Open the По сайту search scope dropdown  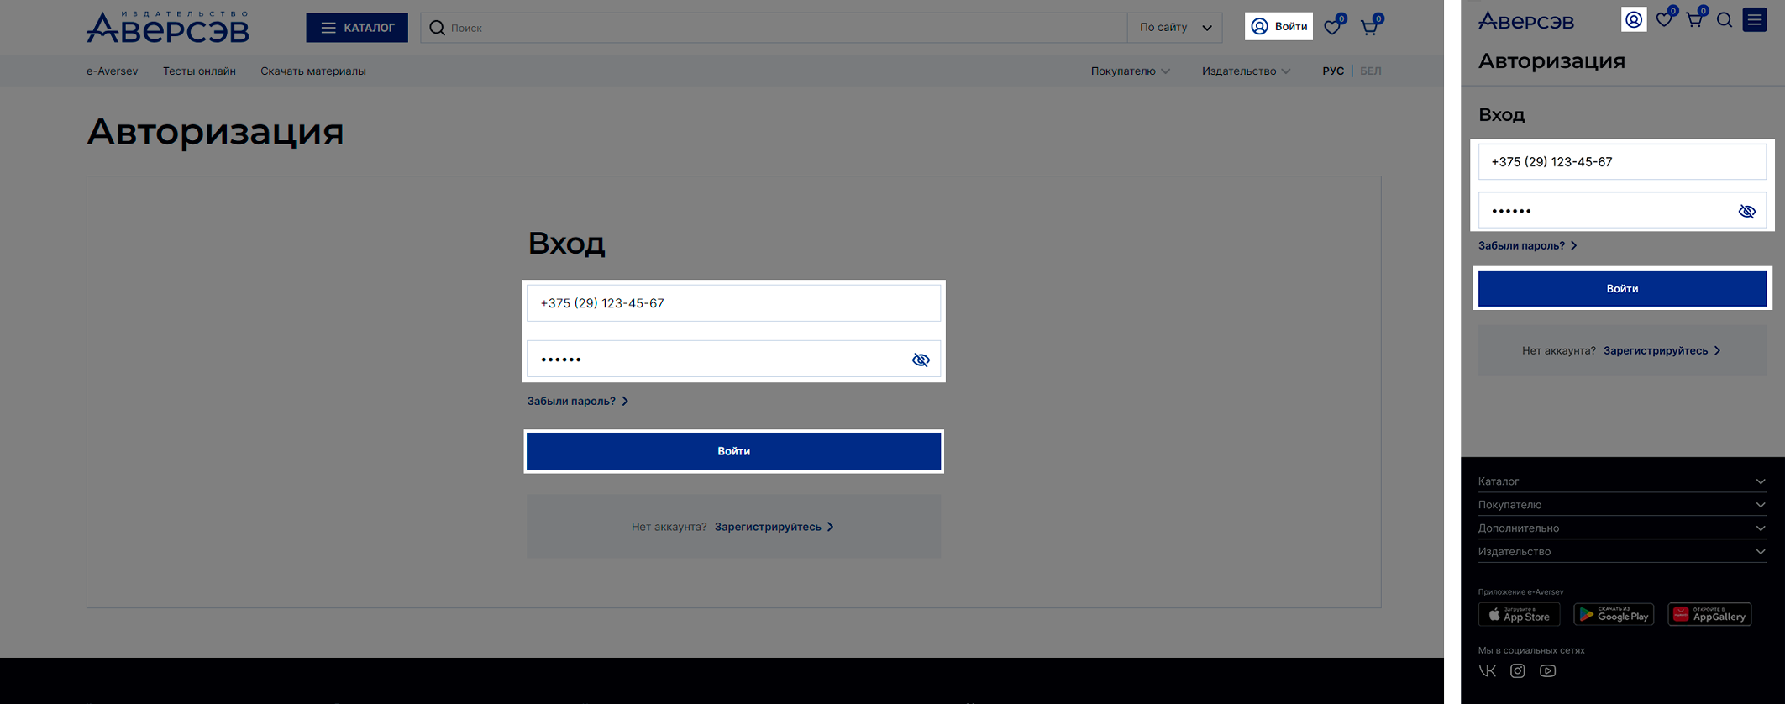tap(1174, 28)
